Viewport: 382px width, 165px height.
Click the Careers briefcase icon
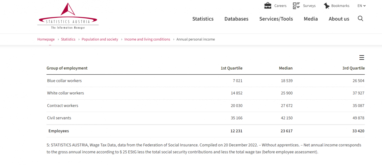click(x=268, y=6)
